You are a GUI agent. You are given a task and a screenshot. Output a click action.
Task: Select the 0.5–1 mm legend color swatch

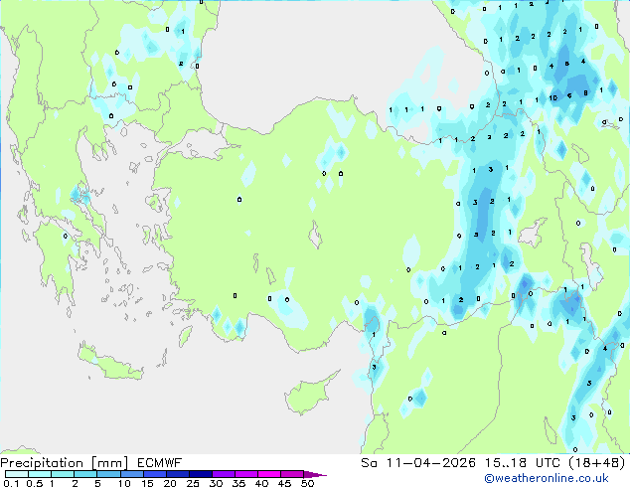click(x=40, y=474)
